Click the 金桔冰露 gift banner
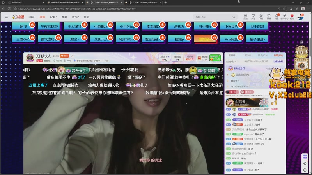The height and width of the screenshot is (175, 312). [247, 103]
